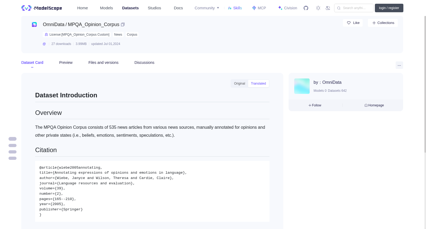Image resolution: width=426 pixels, height=229 pixels.
Task: Open the MCP page
Action: [x=259, y=8]
